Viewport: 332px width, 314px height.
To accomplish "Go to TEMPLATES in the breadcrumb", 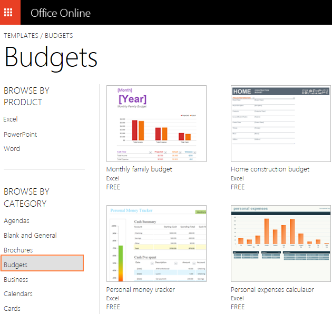I will point(21,36).
